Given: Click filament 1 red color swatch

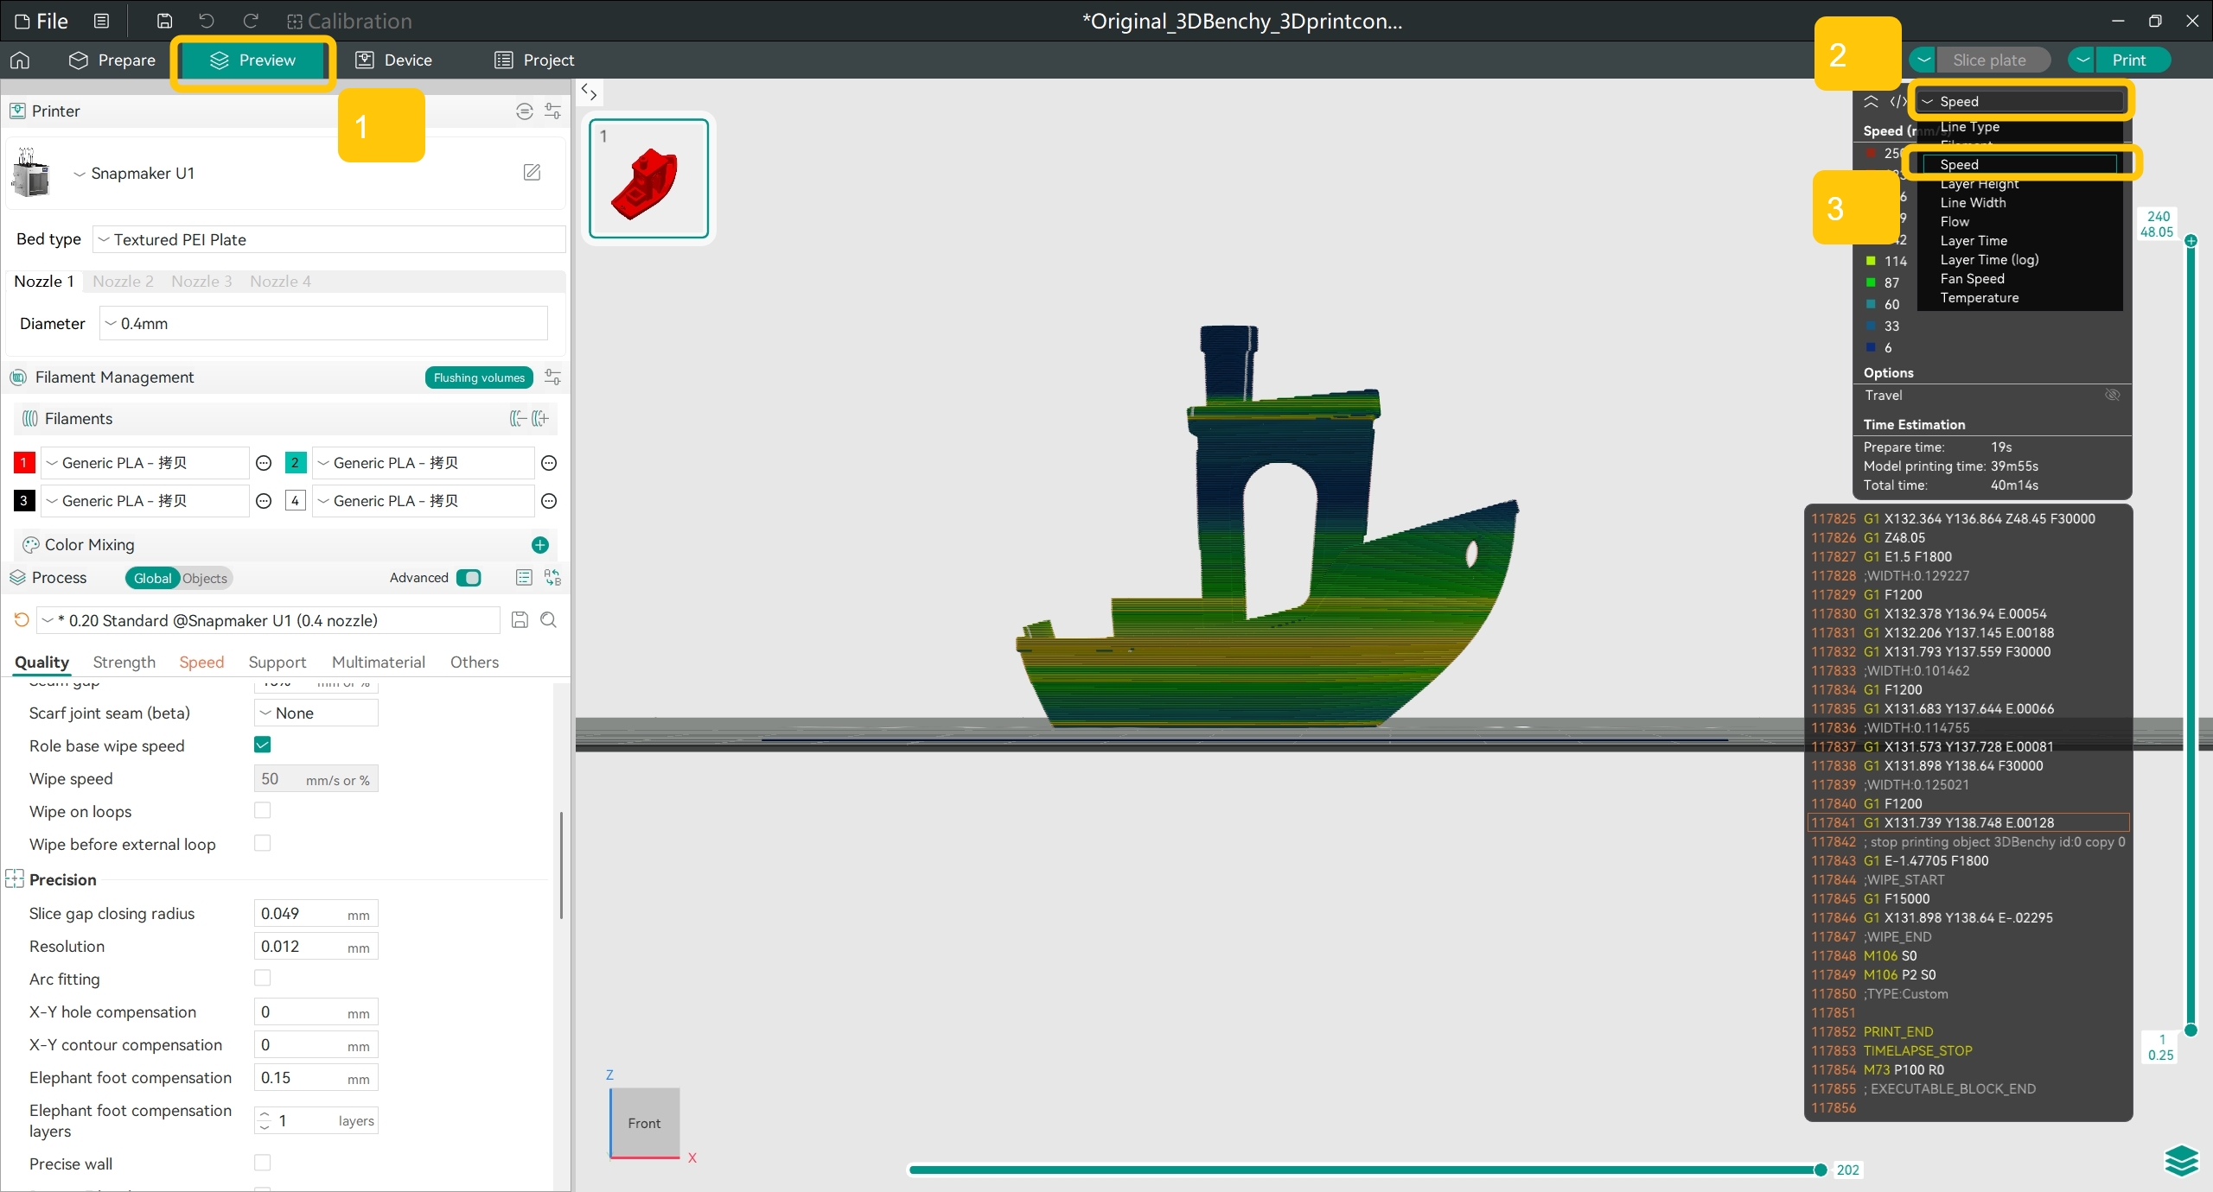Looking at the screenshot, I should click(23, 463).
